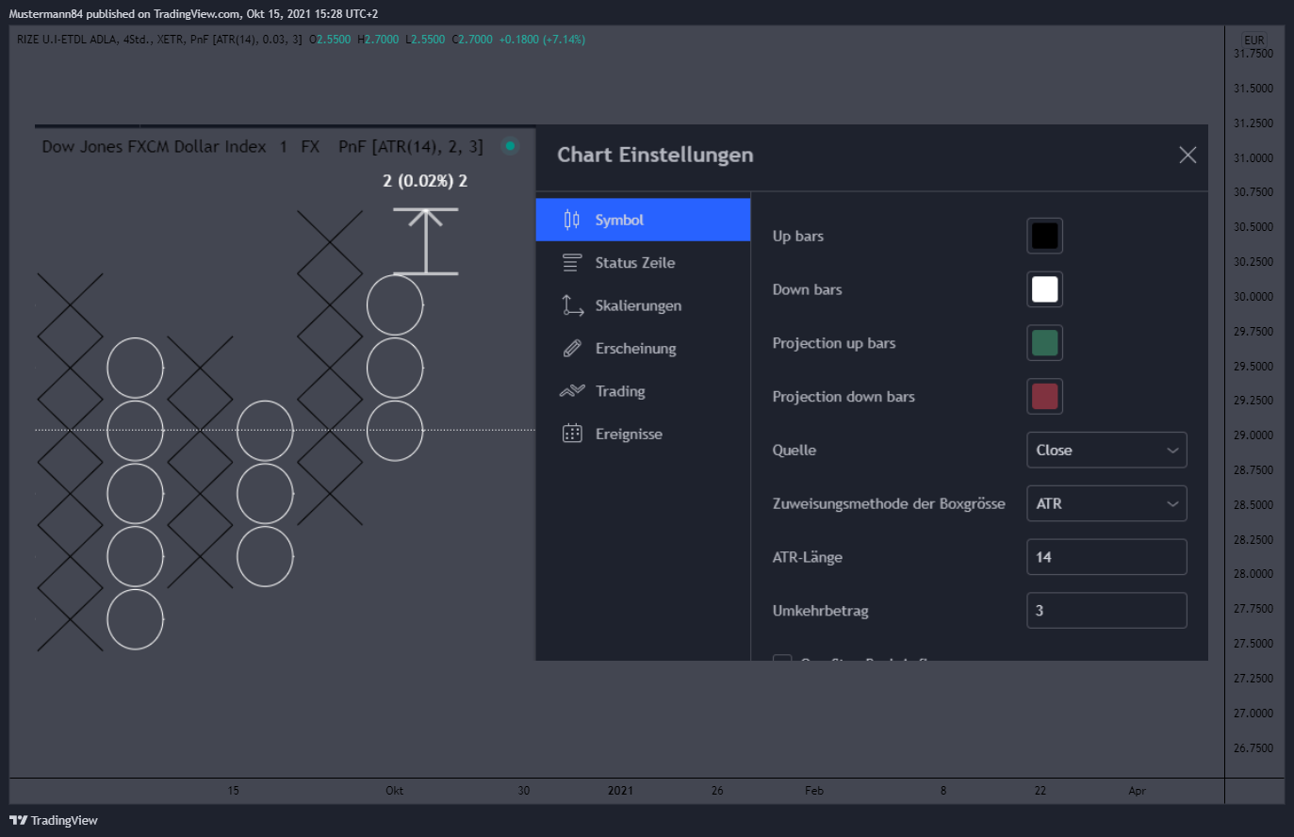Open the Erscheinung tab
1294x837 pixels.
click(643, 349)
